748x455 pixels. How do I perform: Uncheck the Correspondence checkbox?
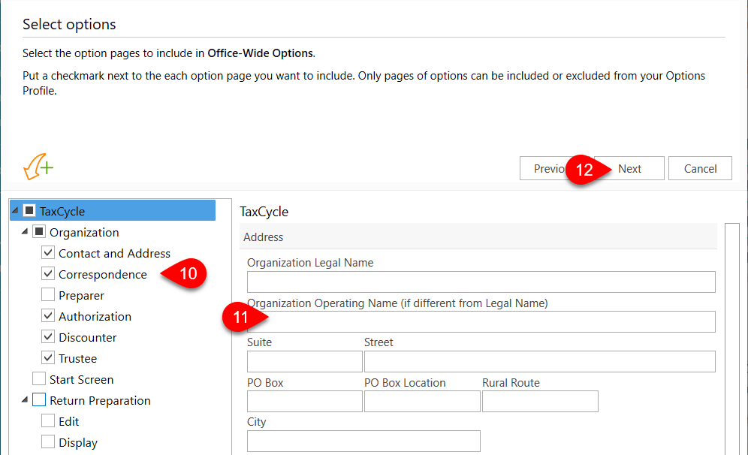(48, 275)
